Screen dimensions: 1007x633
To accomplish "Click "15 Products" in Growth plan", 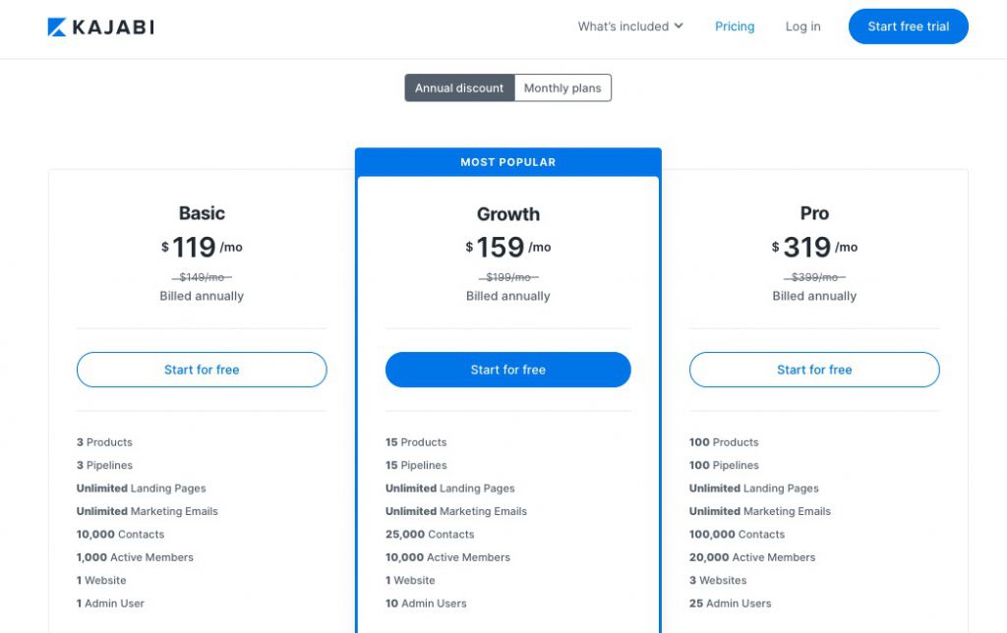I will pos(416,442).
